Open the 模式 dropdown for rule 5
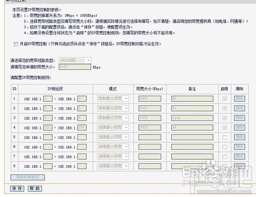The height and width of the screenshot is (197, 256). coord(113,137)
